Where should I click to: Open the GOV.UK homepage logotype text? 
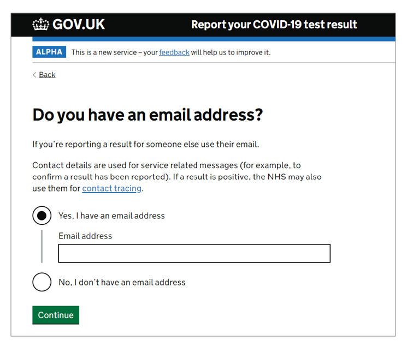click(x=79, y=25)
